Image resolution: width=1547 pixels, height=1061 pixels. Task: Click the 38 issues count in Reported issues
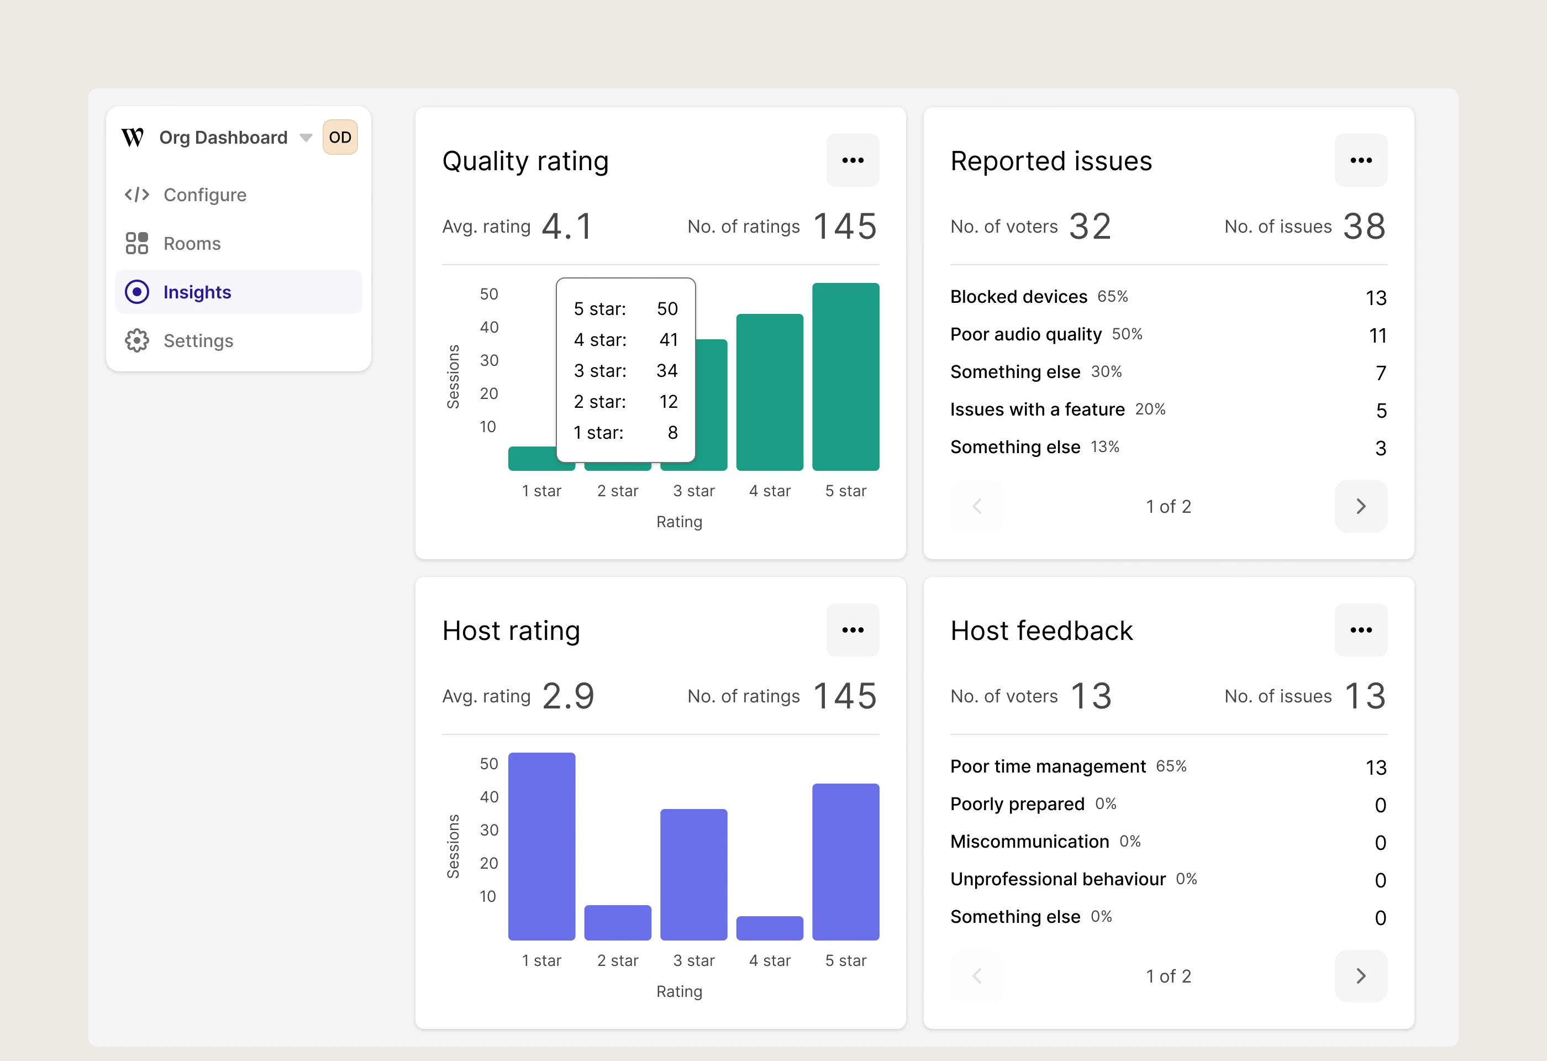[1365, 227]
